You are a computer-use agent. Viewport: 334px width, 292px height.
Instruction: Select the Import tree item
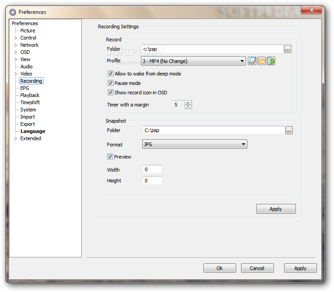tap(28, 117)
